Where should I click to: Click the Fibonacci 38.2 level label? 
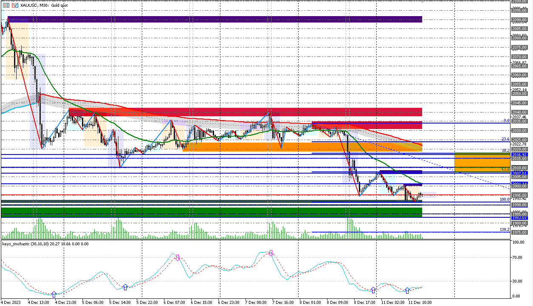coord(505,150)
